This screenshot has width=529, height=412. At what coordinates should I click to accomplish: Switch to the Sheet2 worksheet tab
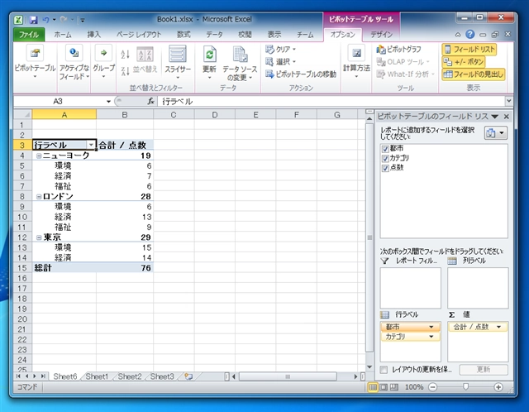coord(130,376)
